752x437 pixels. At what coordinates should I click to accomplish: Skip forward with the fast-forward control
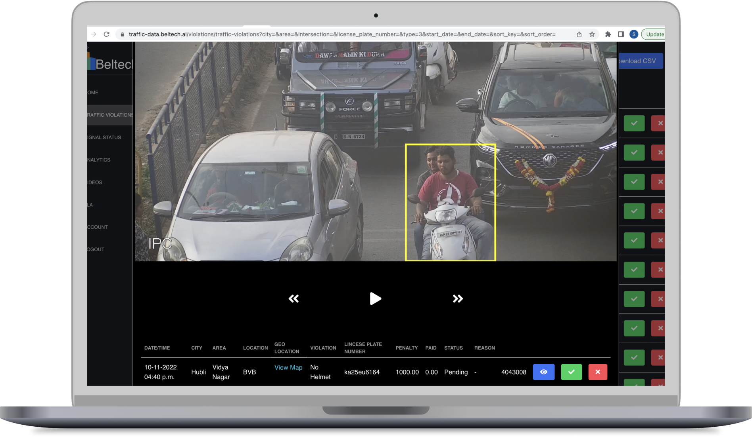point(458,298)
